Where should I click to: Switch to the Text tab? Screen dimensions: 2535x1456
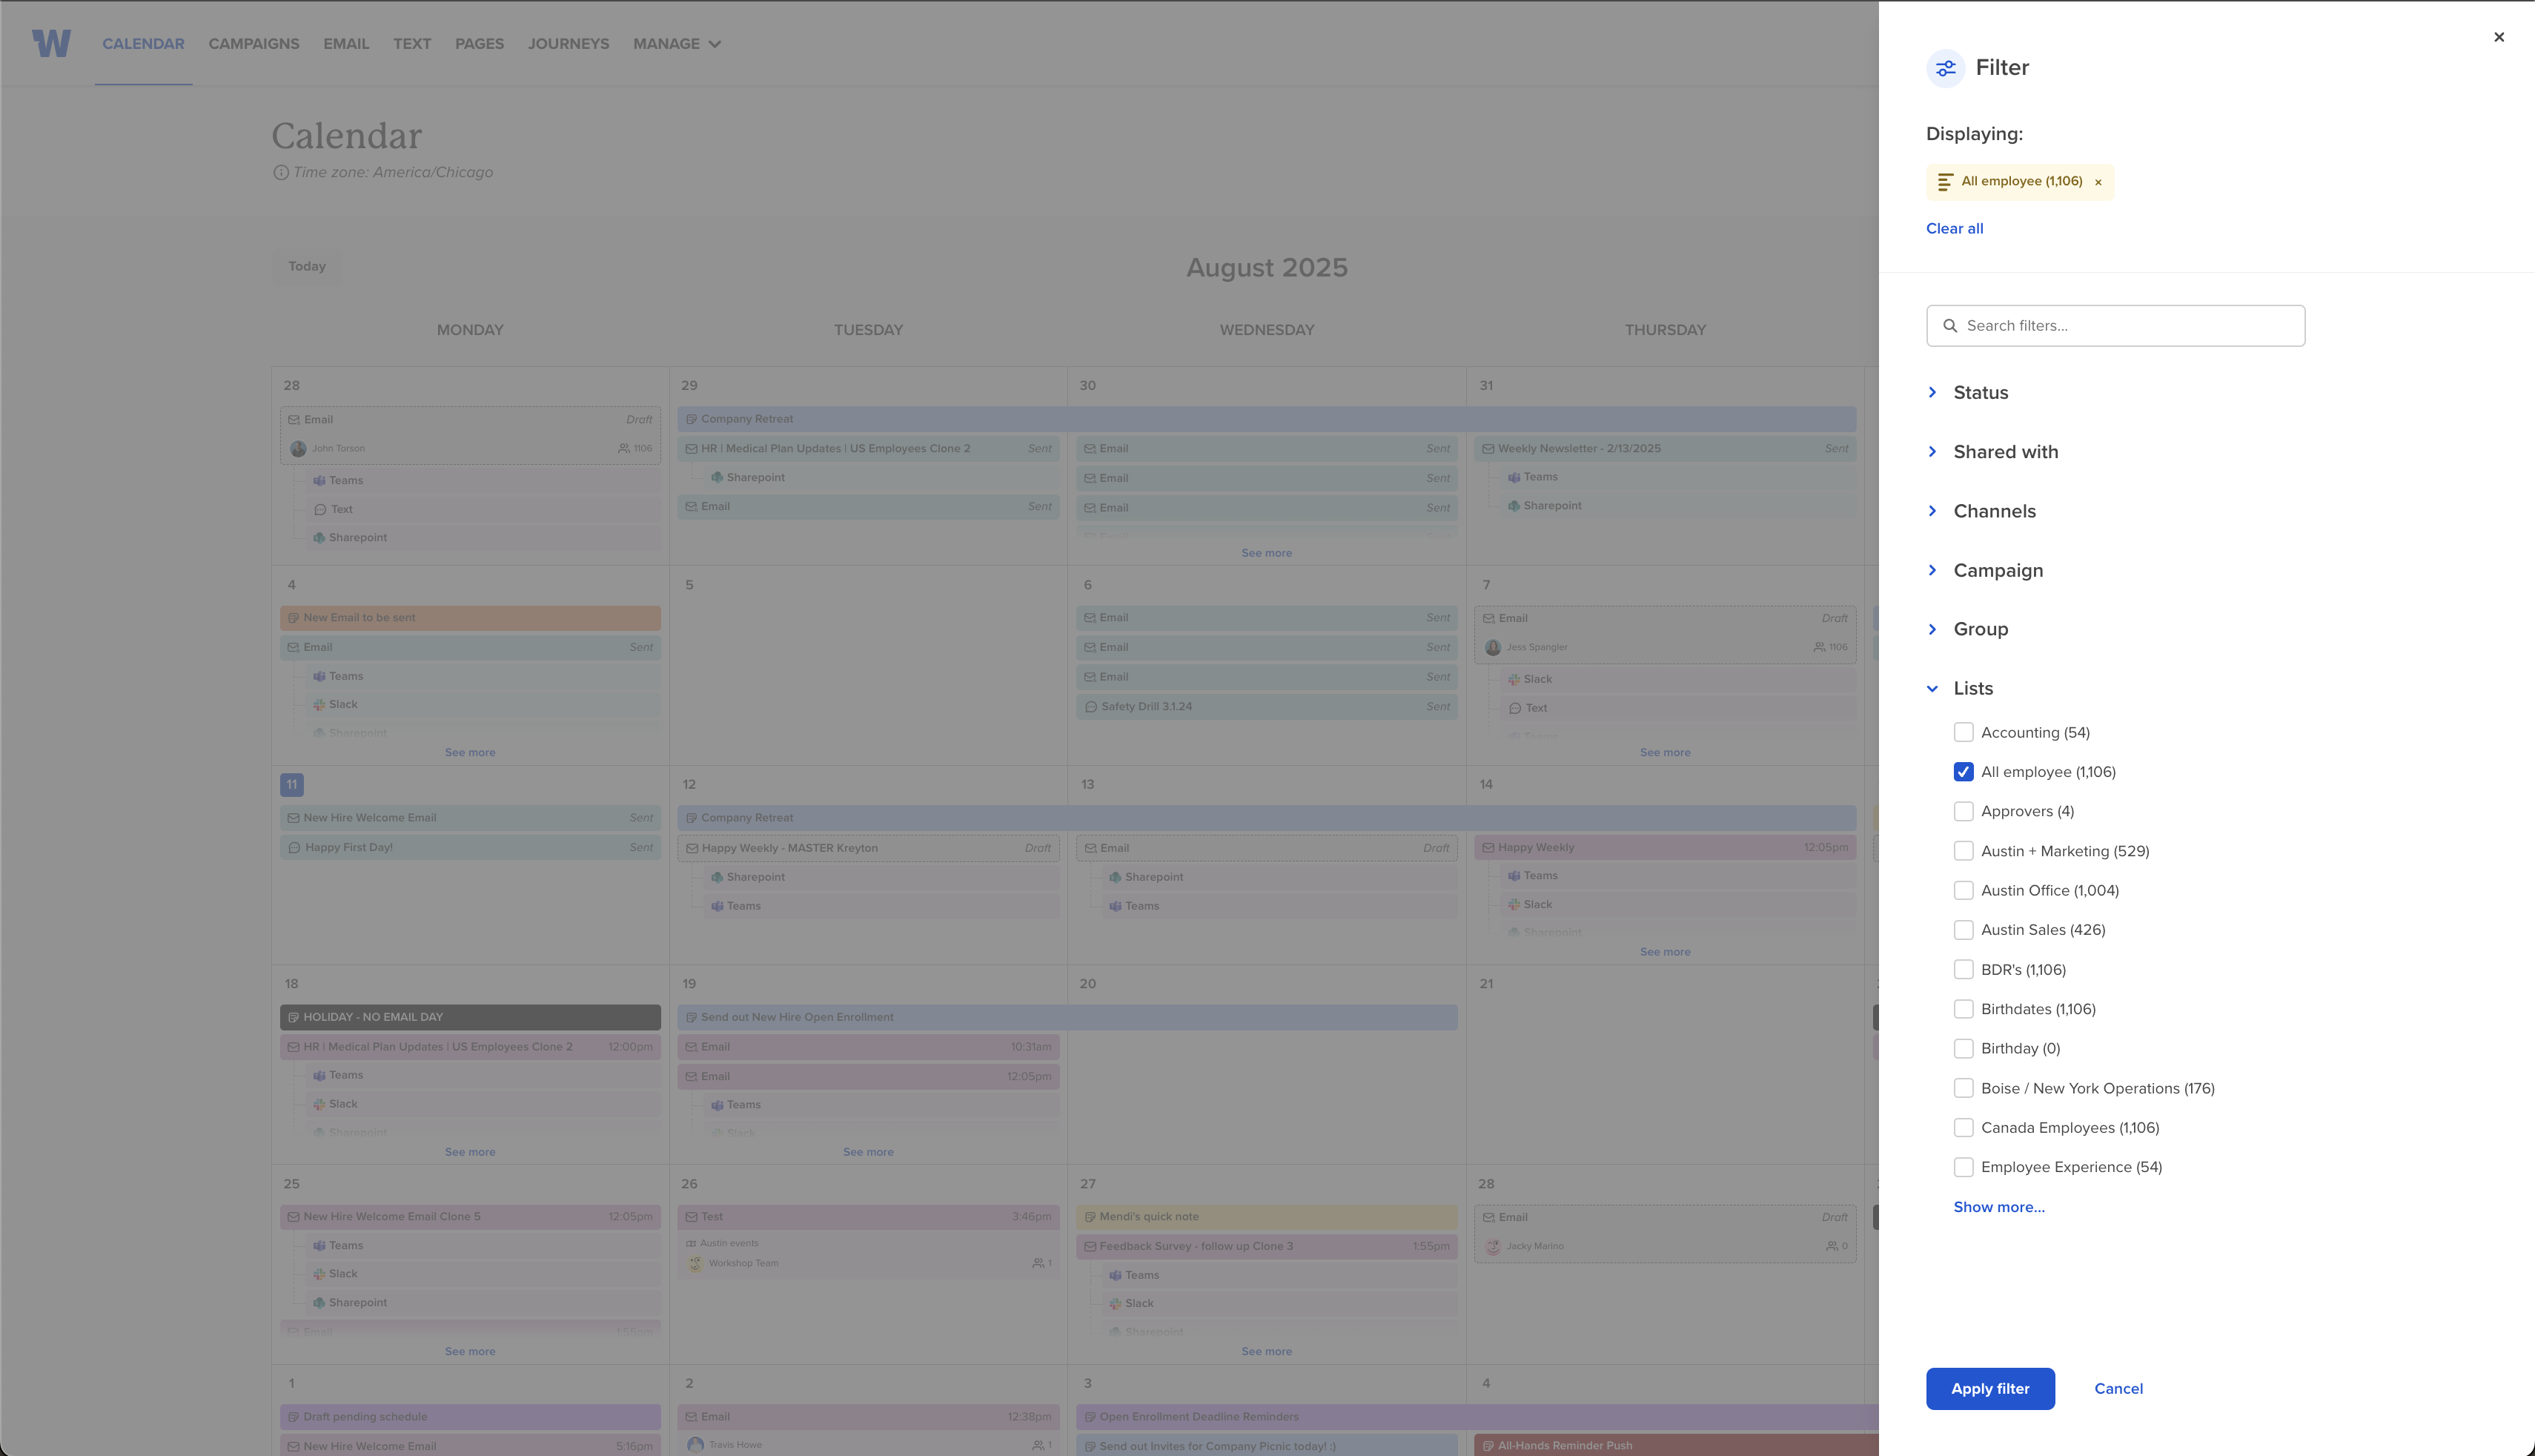(412, 44)
